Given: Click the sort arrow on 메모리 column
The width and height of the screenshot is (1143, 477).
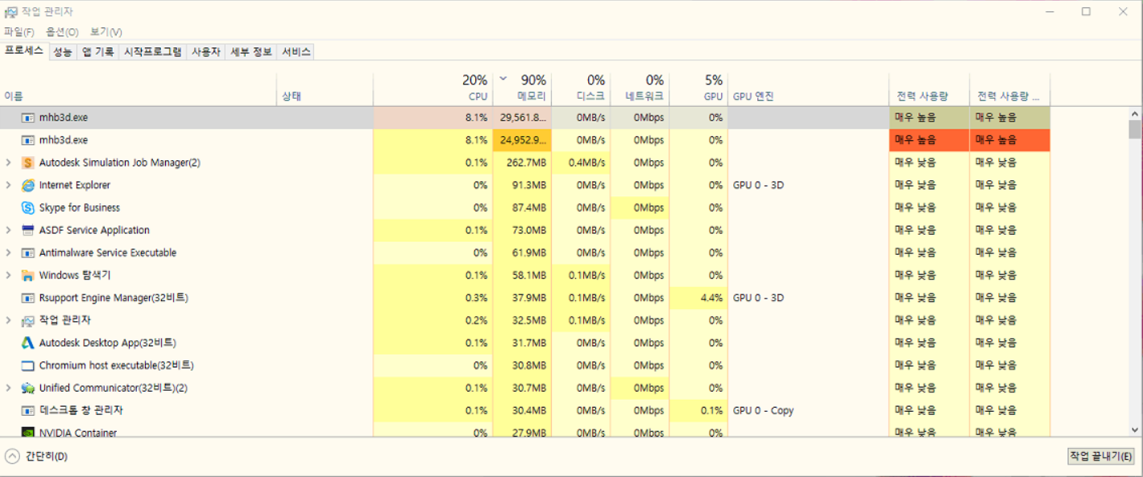Looking at the screenshot, I should [503, 79].
